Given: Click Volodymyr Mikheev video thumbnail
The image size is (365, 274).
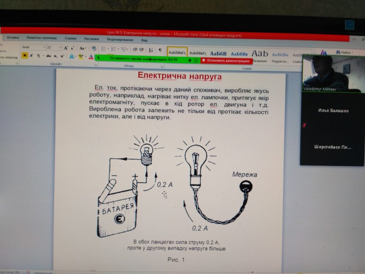Looking at the screenshot, I should 333,74.
